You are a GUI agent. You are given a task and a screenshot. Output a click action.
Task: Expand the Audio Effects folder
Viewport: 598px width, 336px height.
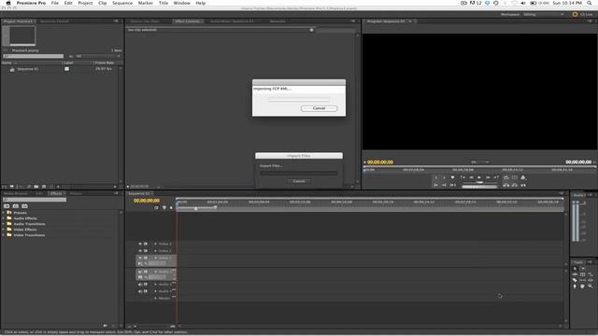(4, 218)
